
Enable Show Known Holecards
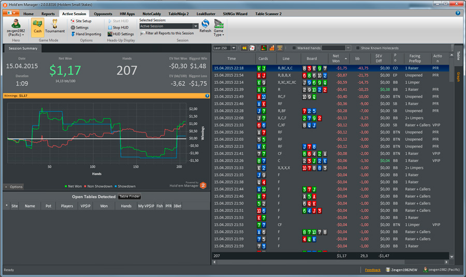[x=358, y=48]
